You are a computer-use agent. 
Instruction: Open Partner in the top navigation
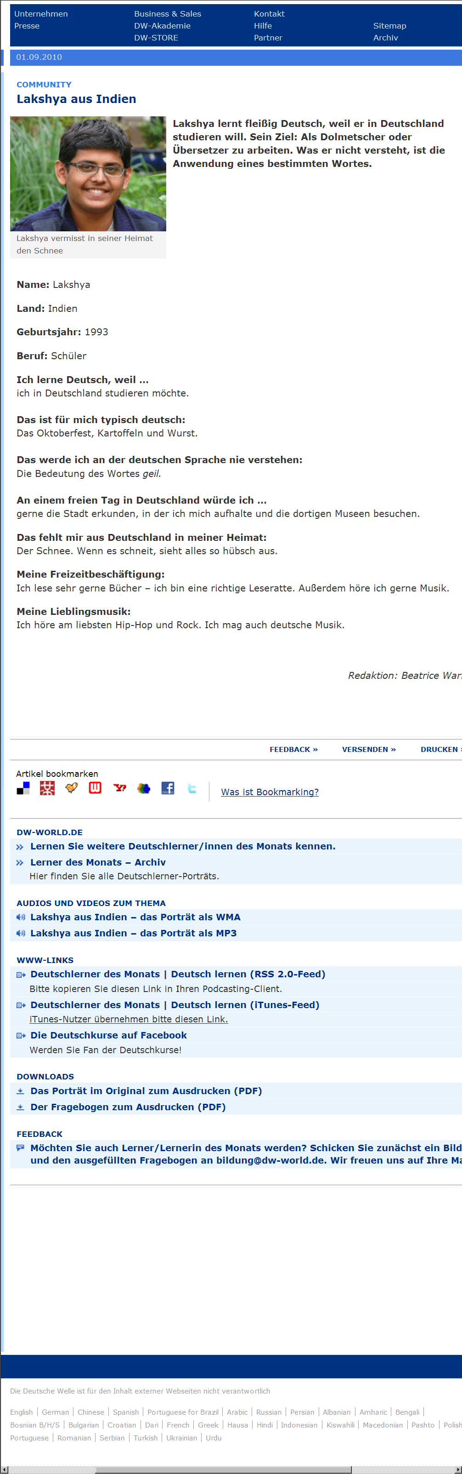click(268, 38)
